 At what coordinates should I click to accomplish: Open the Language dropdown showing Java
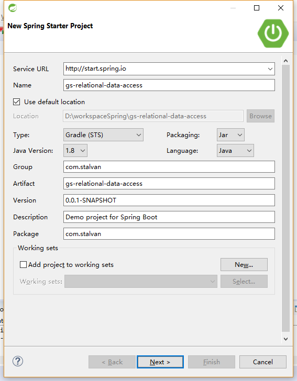coord(235,151)
